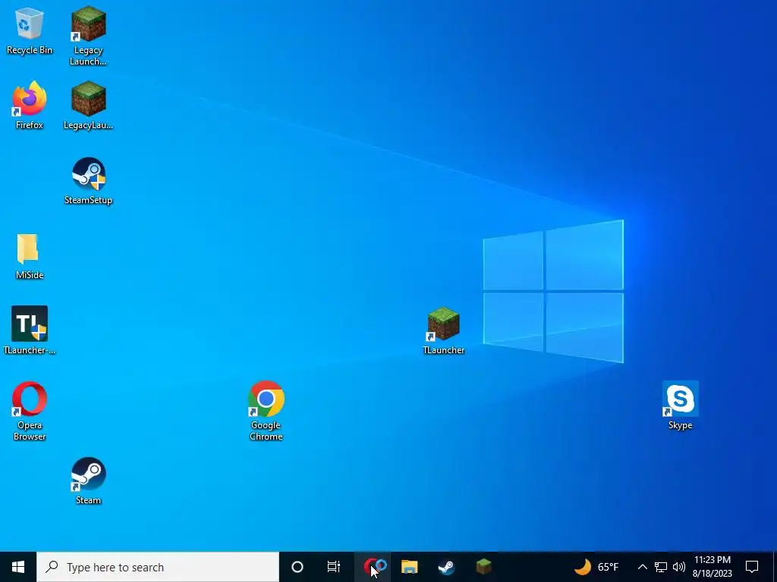Show hidden system tray icons
Screen dimensions: 777x582
click(x=642, y=567)
